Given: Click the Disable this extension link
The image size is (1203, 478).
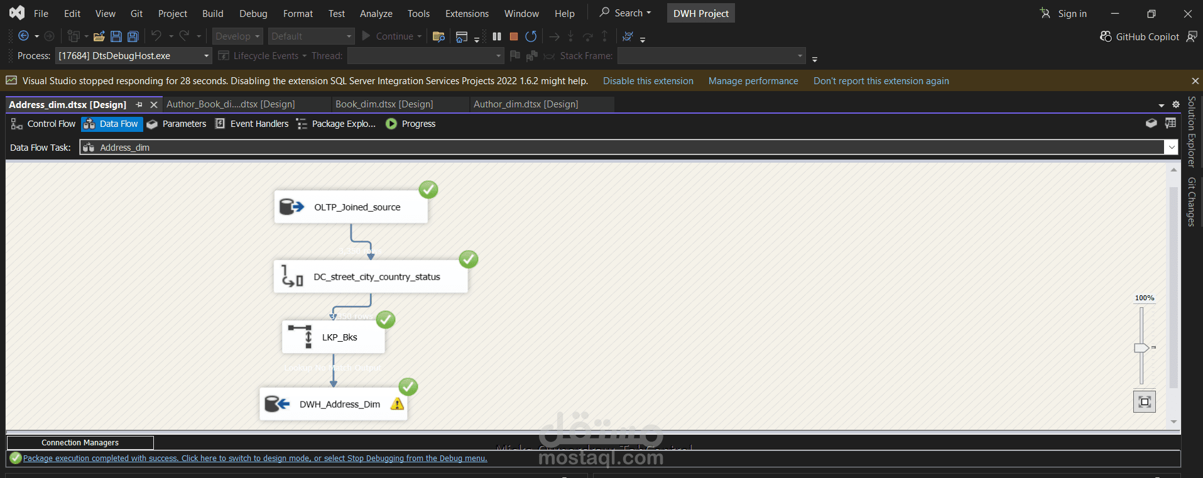Looking at the screenshot, I should [648, 81].
